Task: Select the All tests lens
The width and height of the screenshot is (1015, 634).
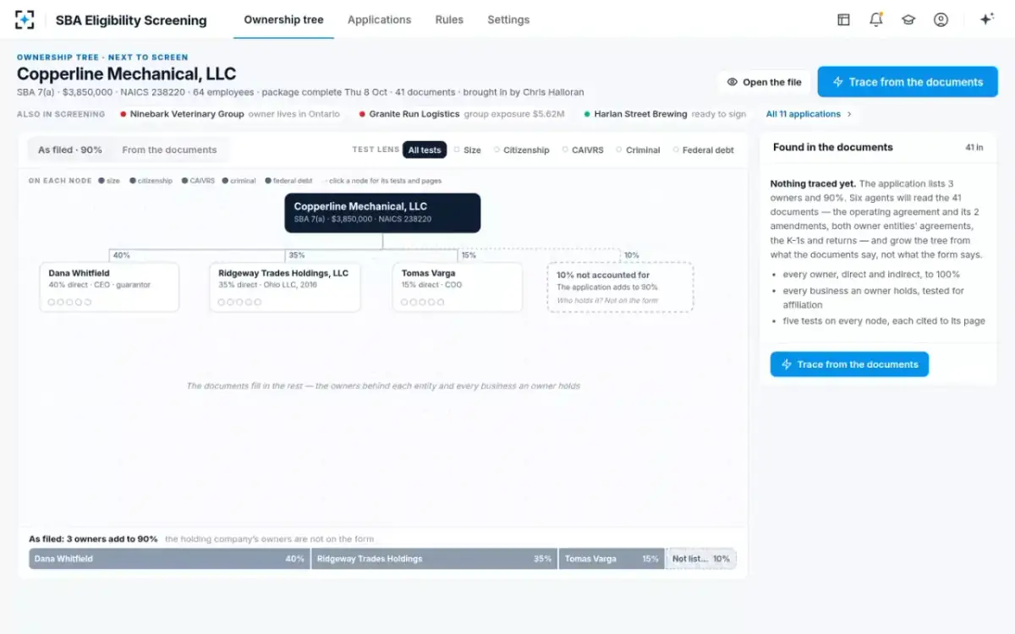Action: click(x=425, y=150)
